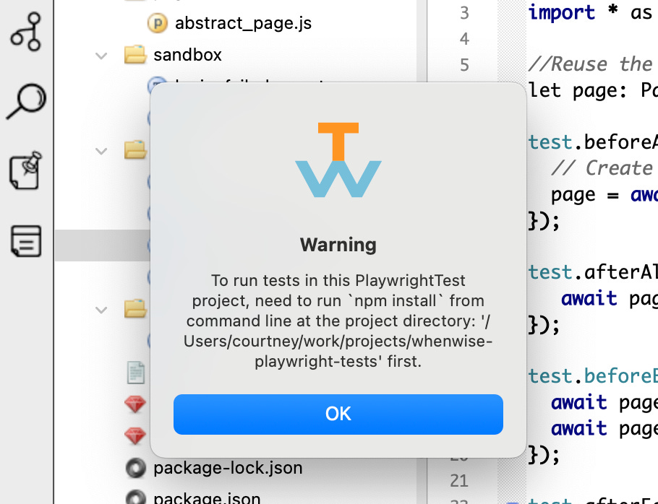658x504 pixels.
Task: Click line number 21 in editor gutter
Action: [459, 481]
